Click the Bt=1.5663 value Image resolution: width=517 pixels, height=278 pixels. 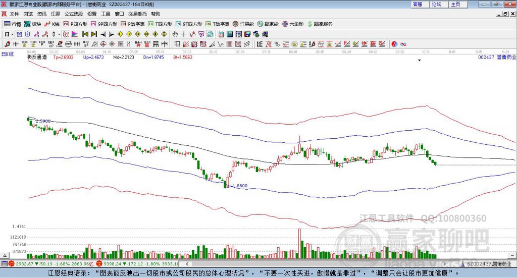[183, 57]
